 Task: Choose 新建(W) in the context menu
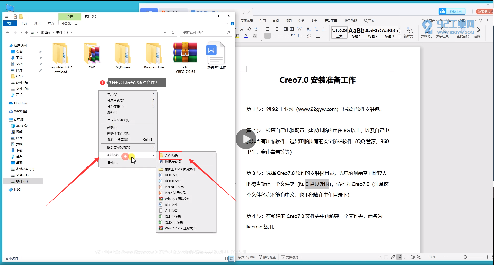[127, 155]
